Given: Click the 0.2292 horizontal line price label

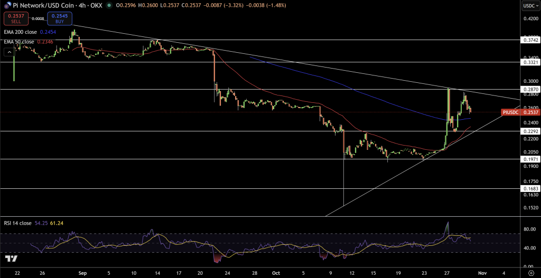Looking at the screenshot, I should [x=529, y=131].
